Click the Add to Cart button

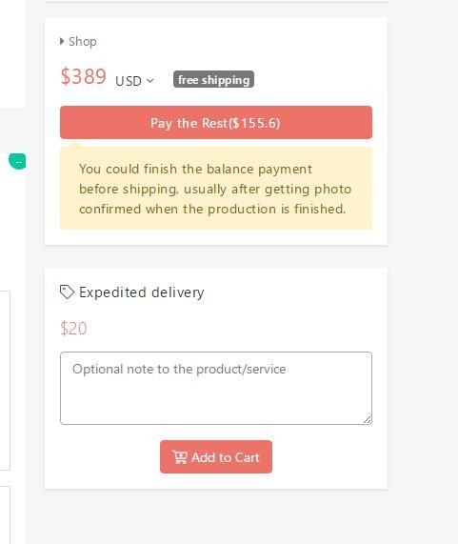click(x=216, y=456)
